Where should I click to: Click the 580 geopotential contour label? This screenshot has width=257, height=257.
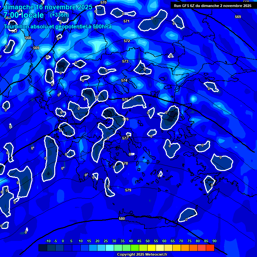(122, 219)
